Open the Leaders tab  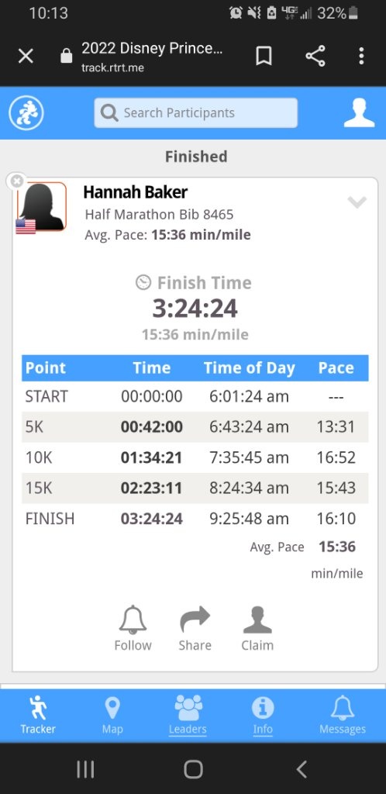click(x=188, y=716)
